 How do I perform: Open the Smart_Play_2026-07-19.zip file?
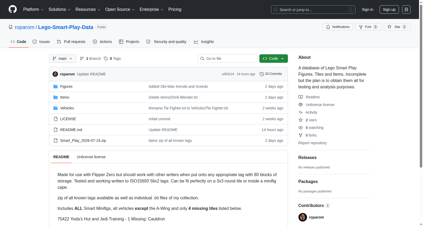pyautogui.click(x=83, y=141)
